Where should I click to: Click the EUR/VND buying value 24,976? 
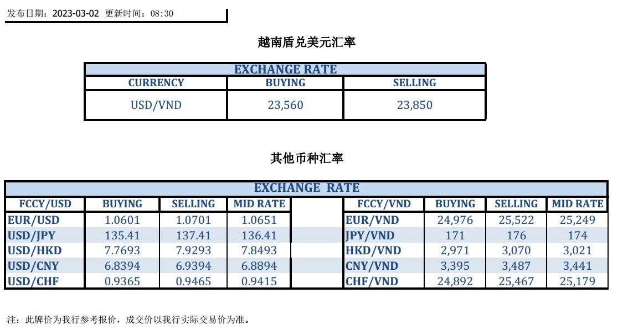455,220
